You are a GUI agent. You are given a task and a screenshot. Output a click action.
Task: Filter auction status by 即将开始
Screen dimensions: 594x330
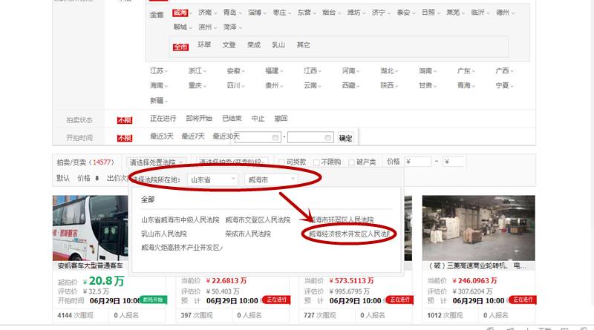199,119
